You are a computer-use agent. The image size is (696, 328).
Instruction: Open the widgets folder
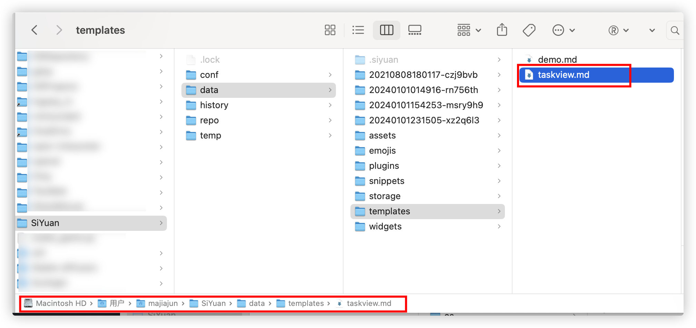428,227
